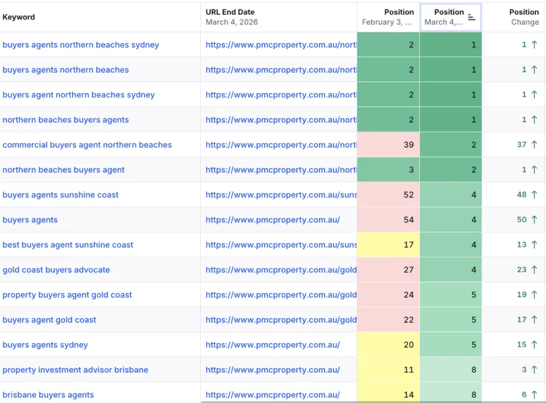Viewport: 546px width, 403px height.
Task: Click the sort icon in Position March 4 header
Action: [x=471, y=18]
